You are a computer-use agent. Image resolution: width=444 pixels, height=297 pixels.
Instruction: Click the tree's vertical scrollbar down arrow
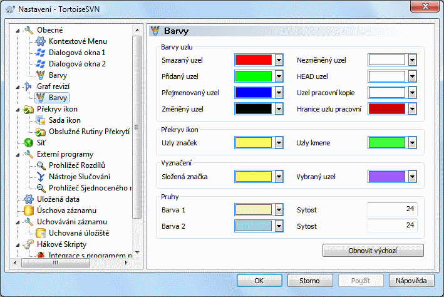(x=137, y=252)
